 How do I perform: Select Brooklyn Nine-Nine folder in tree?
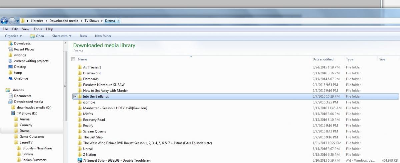[x=37, y=148]
